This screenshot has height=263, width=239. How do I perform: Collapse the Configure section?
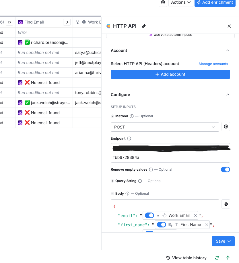point(228,95)
